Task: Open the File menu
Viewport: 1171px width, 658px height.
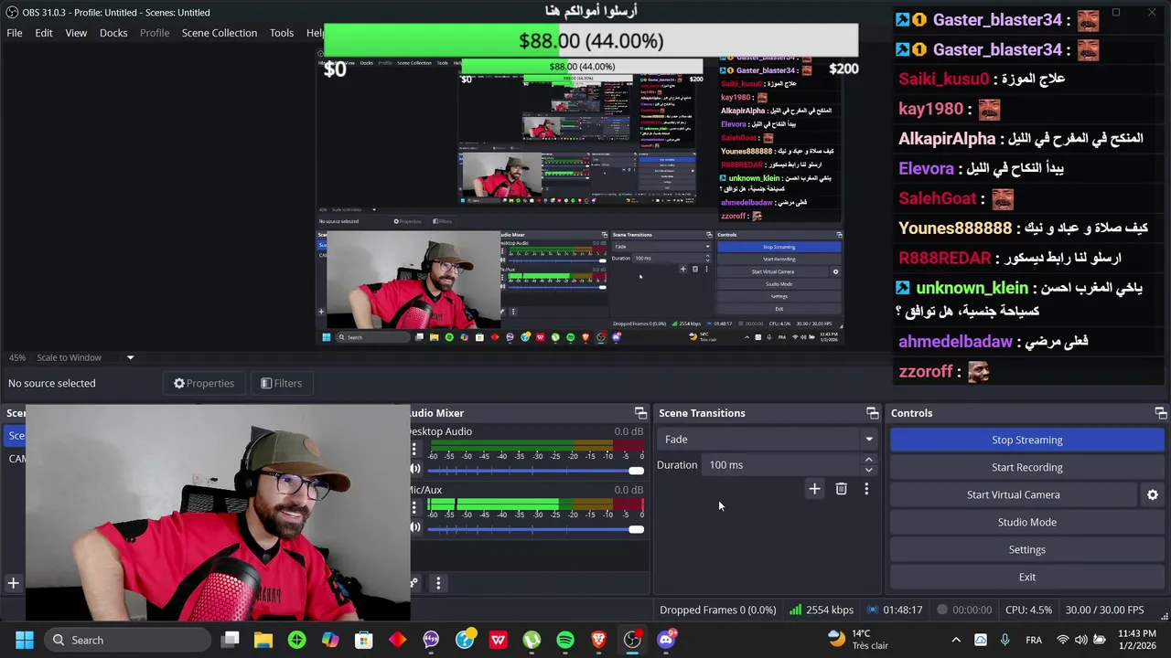Action: click(15, 33)
